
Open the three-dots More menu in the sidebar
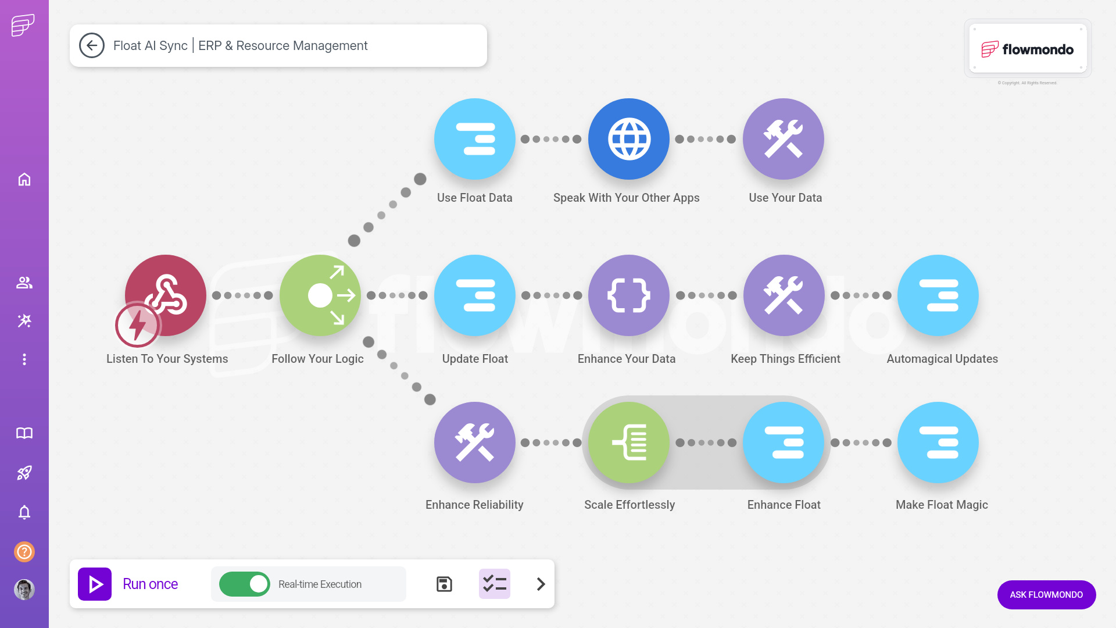pyautogui.click(x=24, y=359)
